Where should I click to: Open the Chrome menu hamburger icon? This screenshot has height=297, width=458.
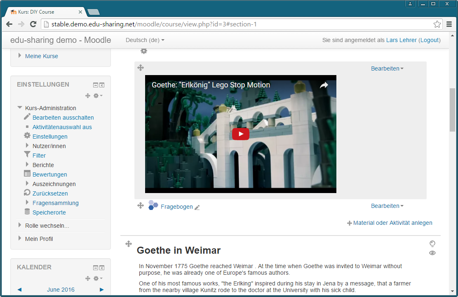[x=449, y=24]
